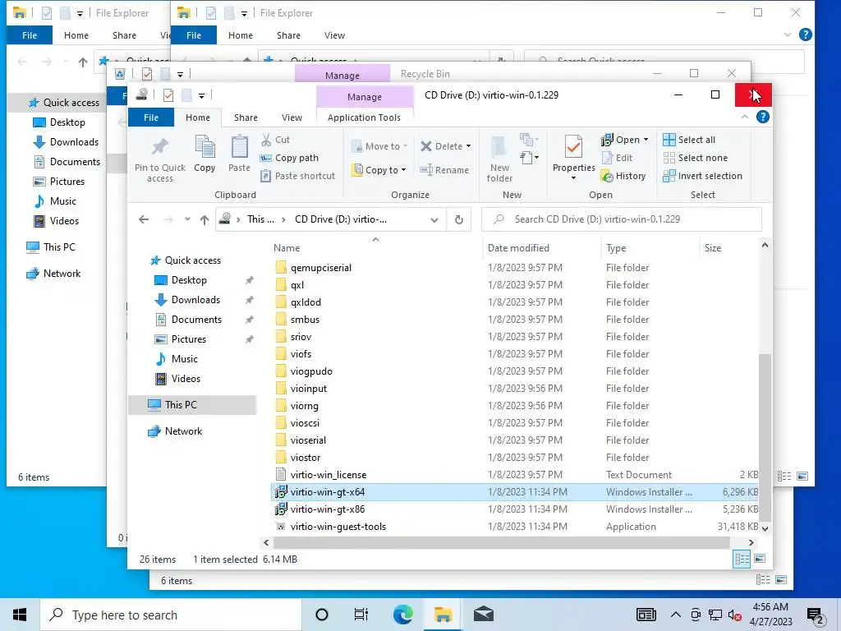Show hidden system tray icons

pyautogui.click(x=676, y=615)
